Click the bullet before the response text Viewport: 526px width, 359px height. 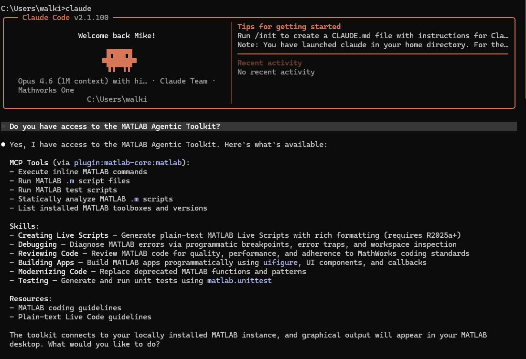point(4,144)
